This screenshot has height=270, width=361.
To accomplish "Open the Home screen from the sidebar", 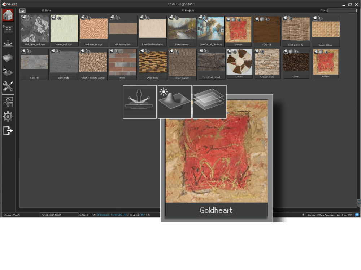I will coord(8,15).
